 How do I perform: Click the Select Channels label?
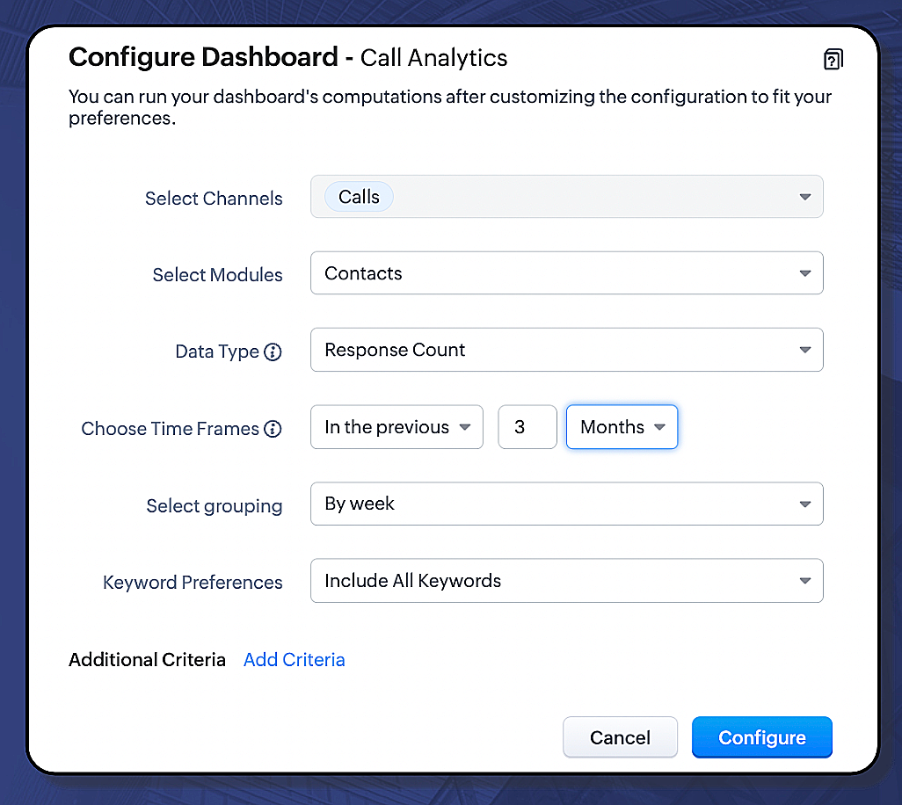tap(214, 199)
